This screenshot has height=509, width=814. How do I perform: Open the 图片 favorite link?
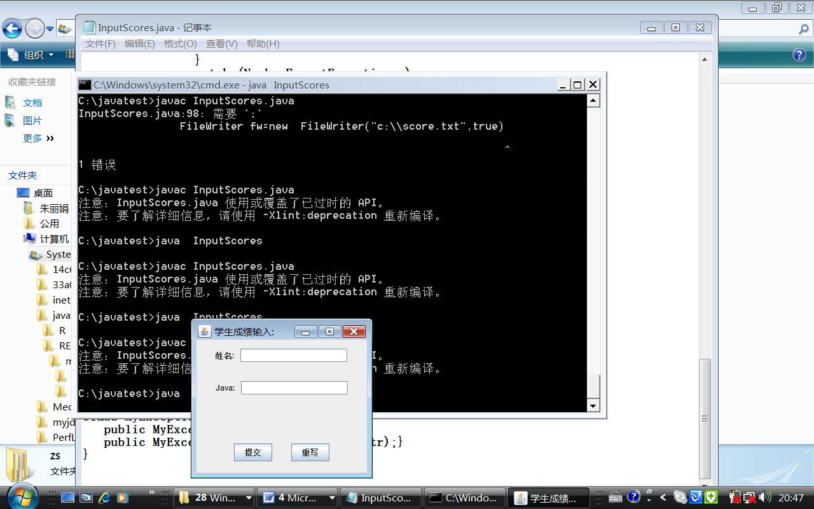pos(32,120)
